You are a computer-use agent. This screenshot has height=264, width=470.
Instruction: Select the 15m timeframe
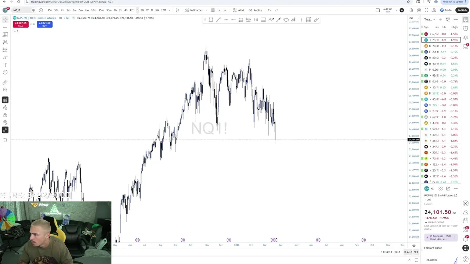coord(101,10)
